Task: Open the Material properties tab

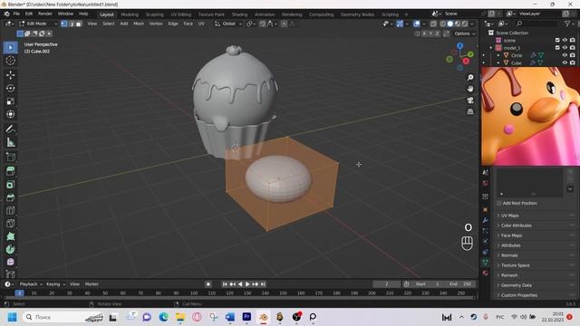Action: point(486,273)
